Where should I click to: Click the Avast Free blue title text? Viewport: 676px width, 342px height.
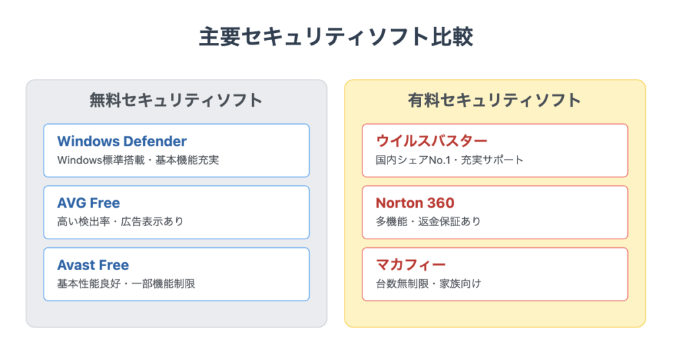(x=93, y=265)
